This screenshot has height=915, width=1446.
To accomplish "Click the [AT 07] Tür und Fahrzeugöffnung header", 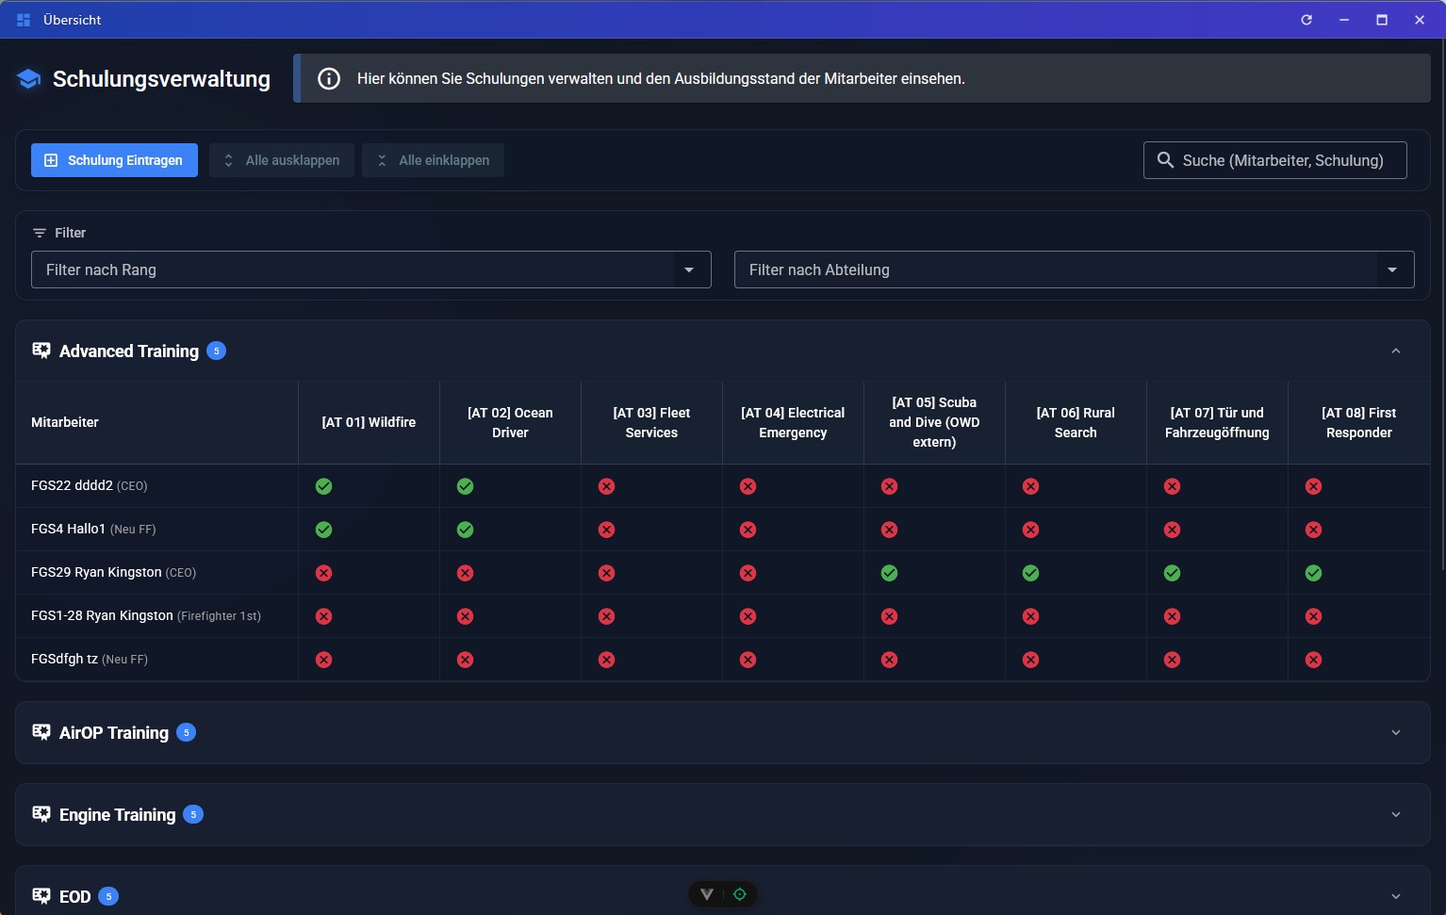I will coord(1217,422).
